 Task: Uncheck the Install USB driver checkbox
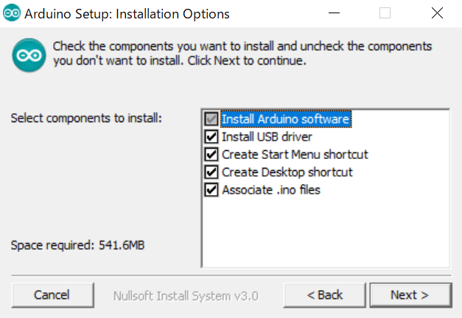click(211, 136)
